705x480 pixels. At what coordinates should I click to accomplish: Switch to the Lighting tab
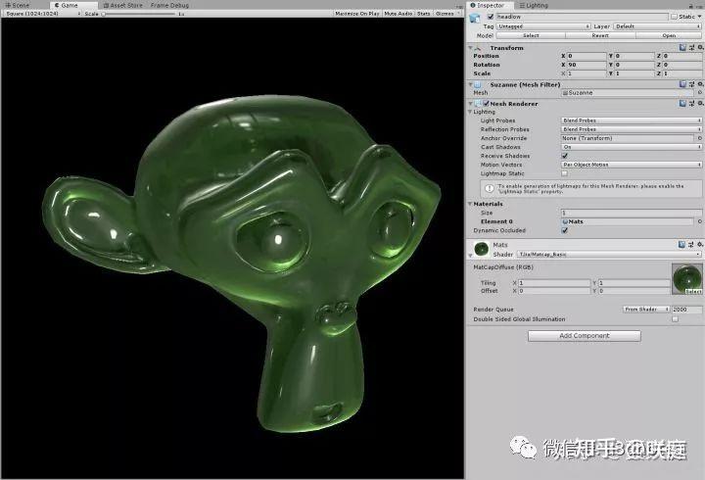[x=534, y=6]
